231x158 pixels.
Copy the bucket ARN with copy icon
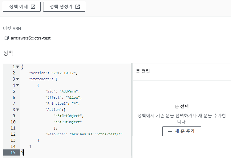coord(7,38)
